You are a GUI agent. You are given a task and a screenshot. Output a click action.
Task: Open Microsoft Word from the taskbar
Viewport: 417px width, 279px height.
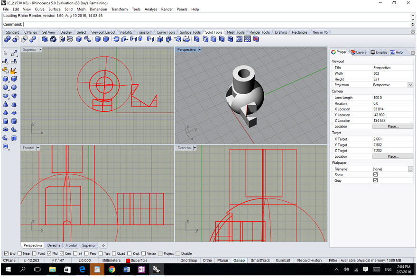(127, 270)
